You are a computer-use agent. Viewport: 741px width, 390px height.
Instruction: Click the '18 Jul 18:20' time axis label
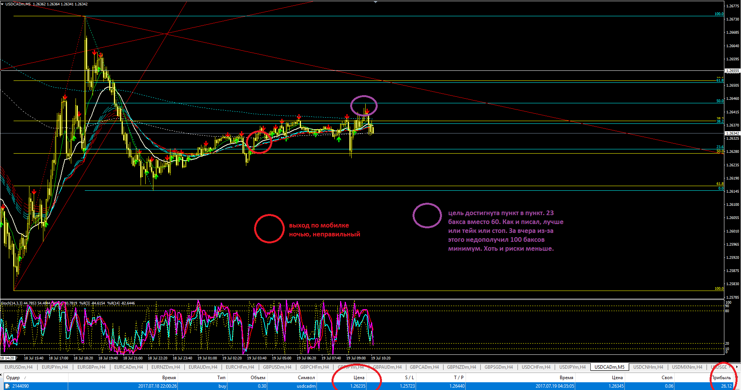click(83, 358)
